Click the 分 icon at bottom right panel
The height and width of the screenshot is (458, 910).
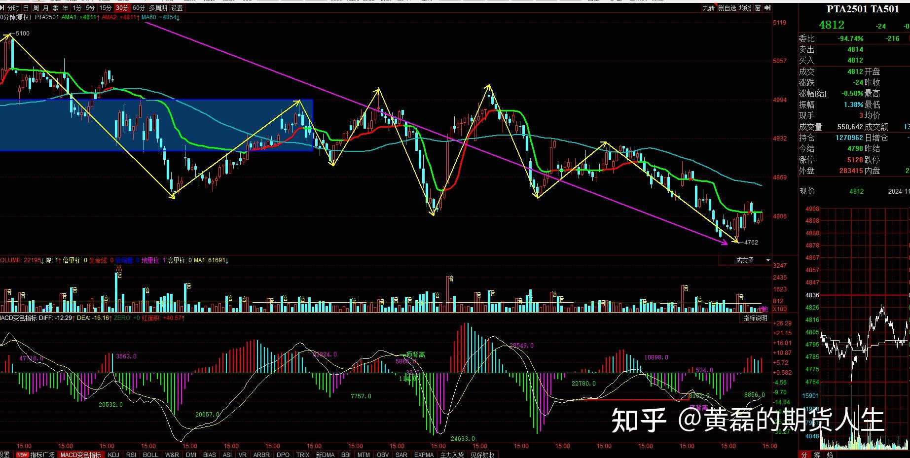804,455
